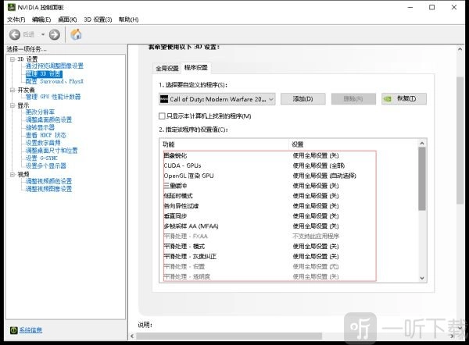Toggle 只显示本计算机上找到的程序 checkbox

(x=163, y=116)
